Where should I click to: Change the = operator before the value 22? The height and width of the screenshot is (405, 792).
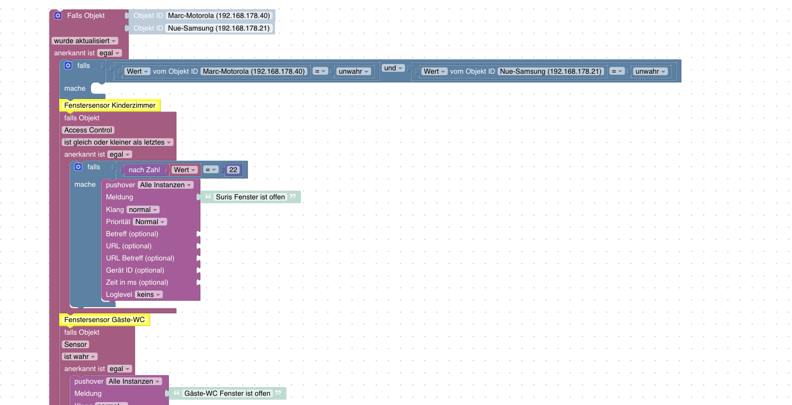210,170
